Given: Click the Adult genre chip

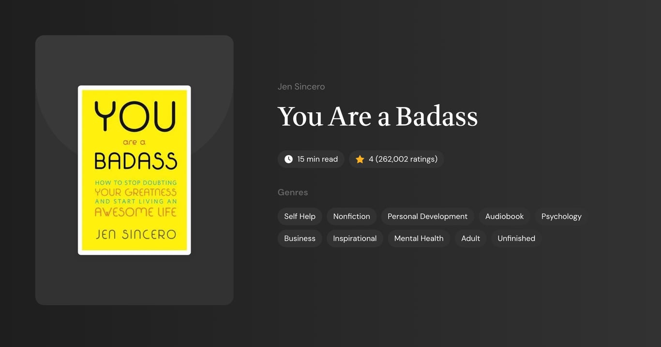Looking at the screenshot, I should 470,238.
